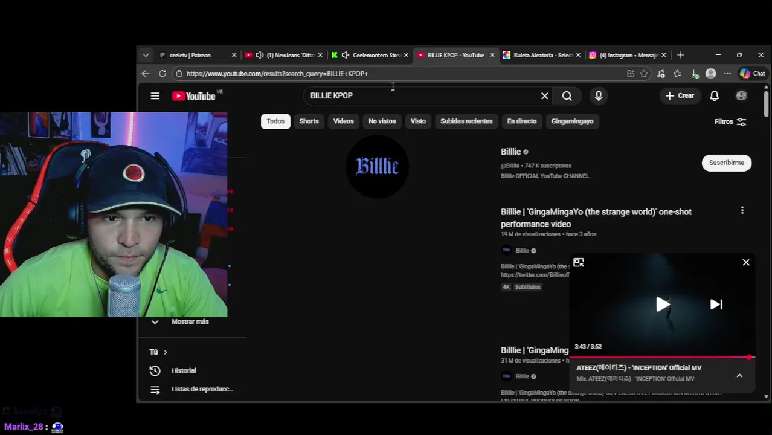The image size is (772, 435).
Task: Open the browser favorites list icon
Action: click(x=677, y=74)
